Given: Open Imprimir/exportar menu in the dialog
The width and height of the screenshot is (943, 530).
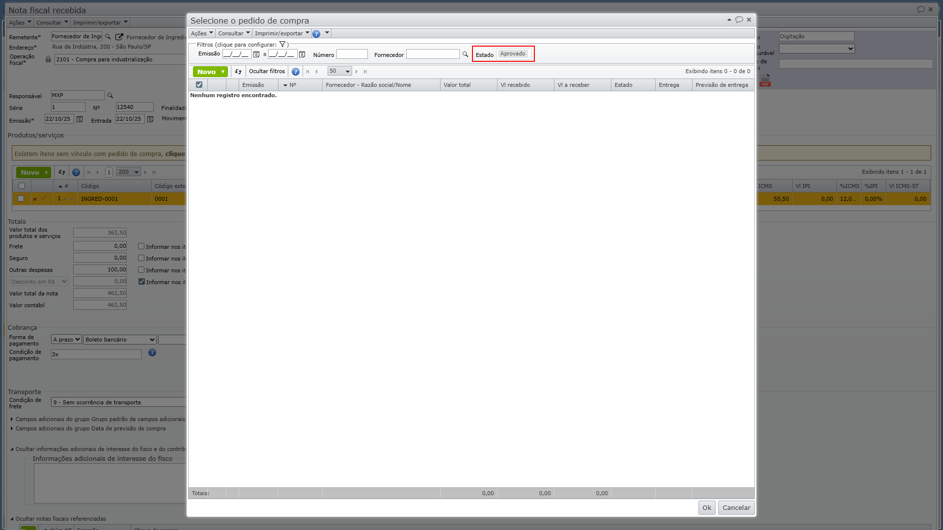Looking at the screenshot, I should coord(282,33).
